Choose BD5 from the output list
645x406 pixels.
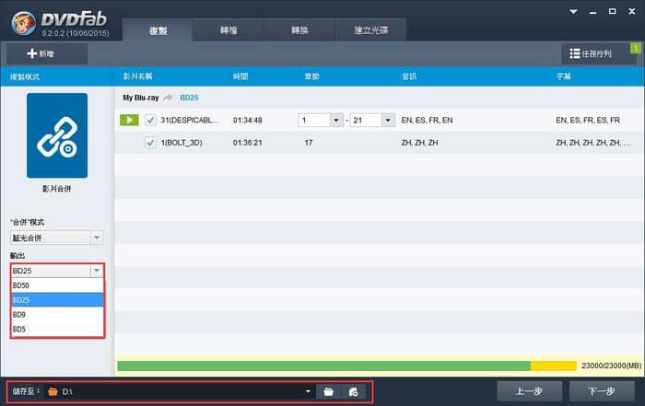point(57,330)
